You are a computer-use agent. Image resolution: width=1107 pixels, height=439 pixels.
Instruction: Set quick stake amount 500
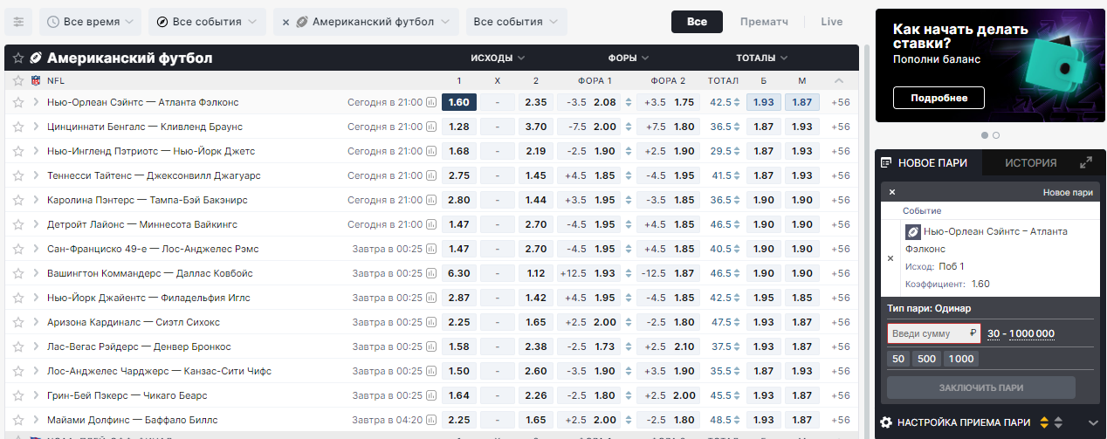(x=927, y=359)
